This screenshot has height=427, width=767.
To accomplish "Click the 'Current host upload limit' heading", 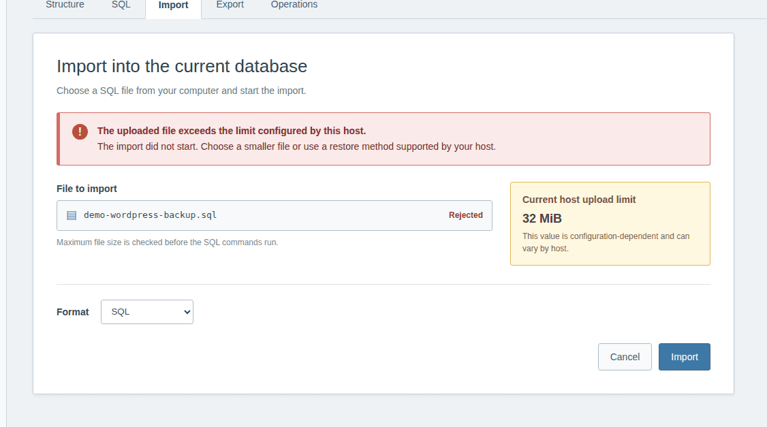I will coord(579,200).
